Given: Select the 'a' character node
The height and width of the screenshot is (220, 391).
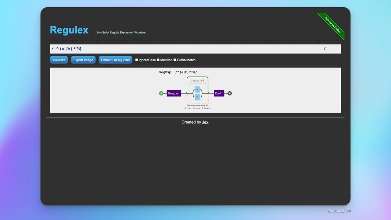Looking at the screenshot, I should pos(197,90).
